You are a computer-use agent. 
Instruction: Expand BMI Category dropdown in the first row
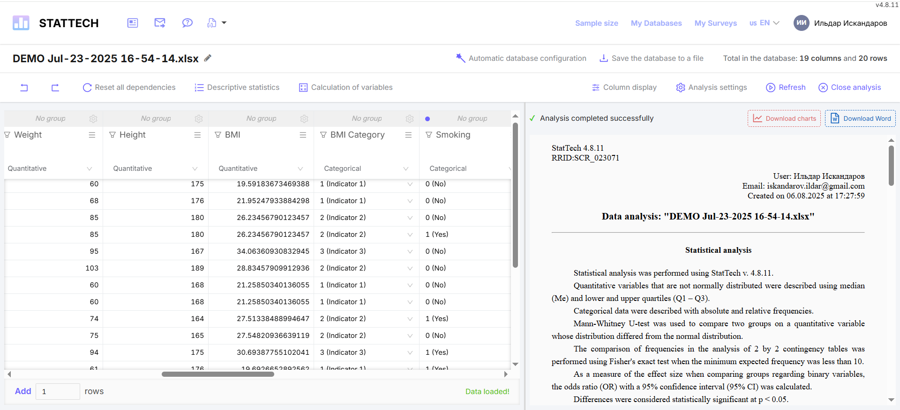[410, 184]
